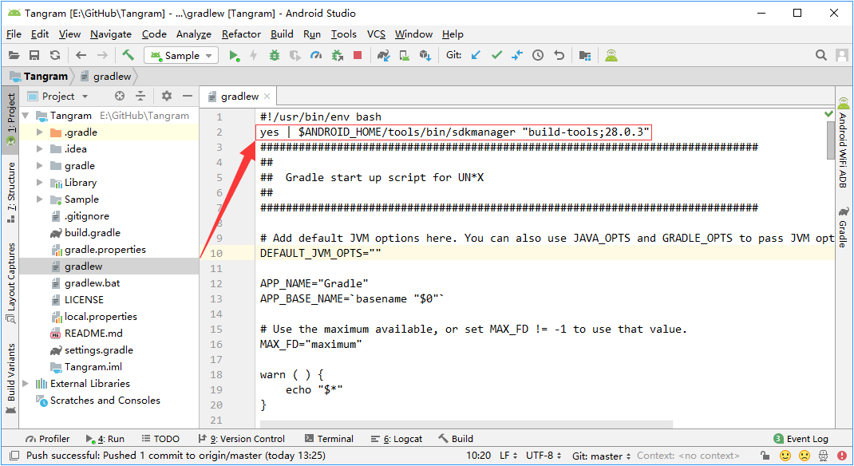Open the Logcat tool window
The image size is (854, 466).
point(397,439)
